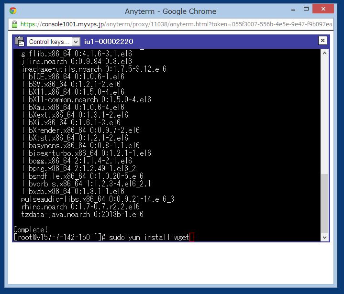This screenshot has height=294, width=344.
Task: Click the libX11.x86_64 0:1.5.0-4.el6 line
Action: [73, 92]
